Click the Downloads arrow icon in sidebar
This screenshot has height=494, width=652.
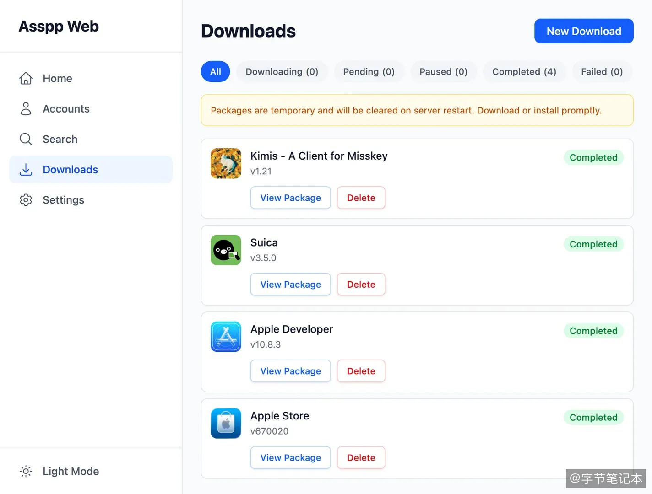(x=26, y=170)
